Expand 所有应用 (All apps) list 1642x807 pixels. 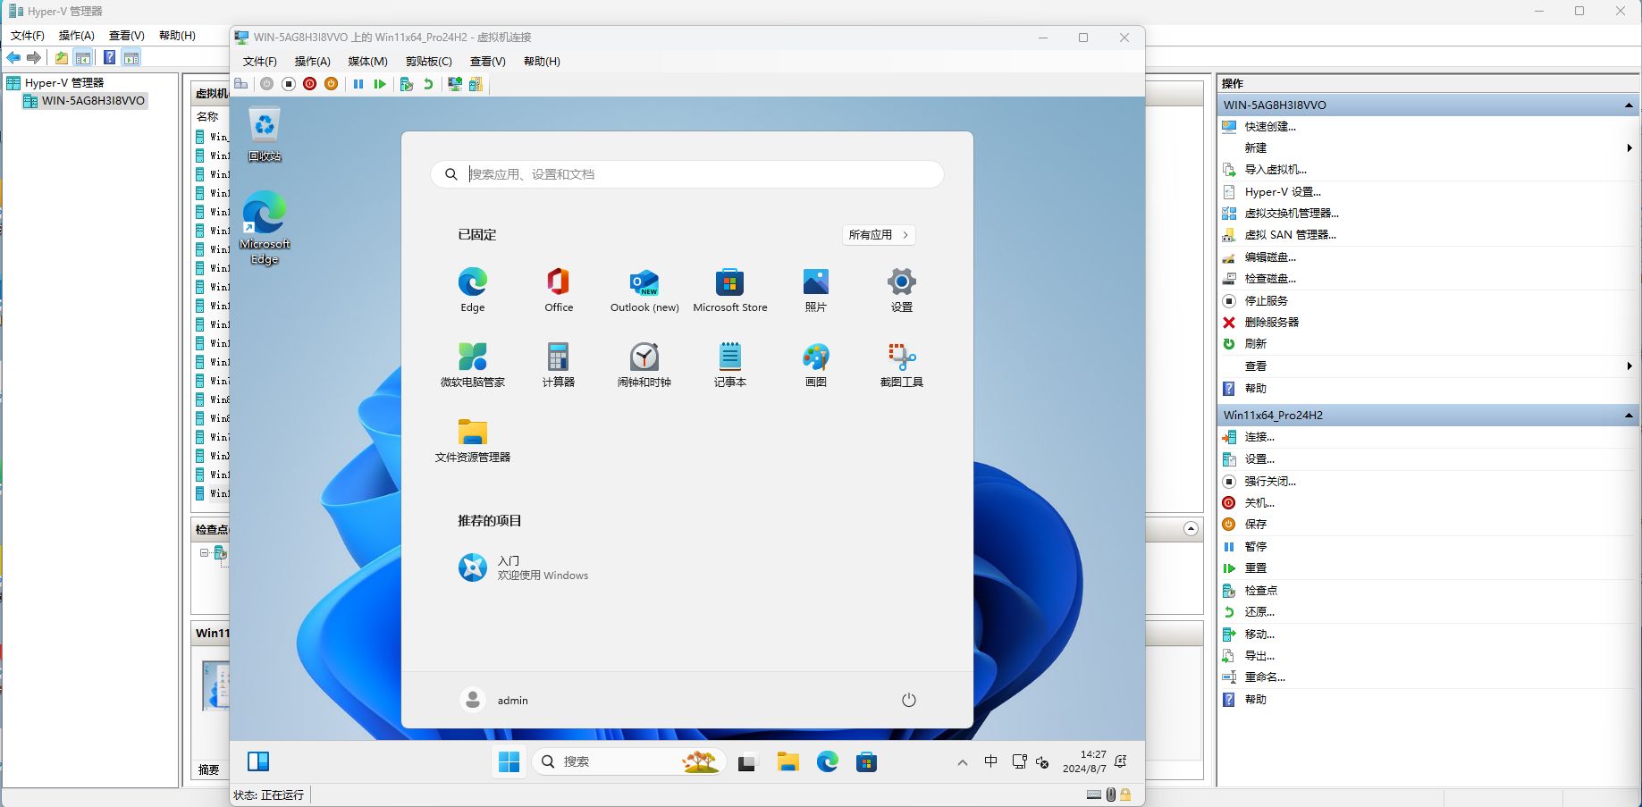tap(879, 235)
